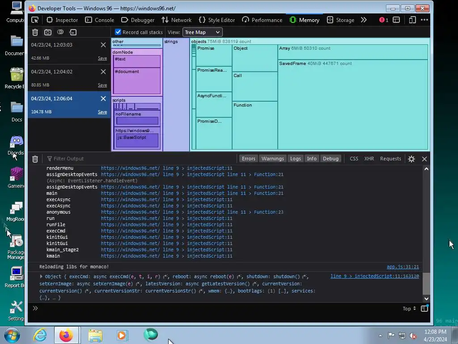Image resolution: width=458 pixels, height=344 pixels.
Task: Click the SavedFrame tree map block
Action: click(x=353, y=105)
